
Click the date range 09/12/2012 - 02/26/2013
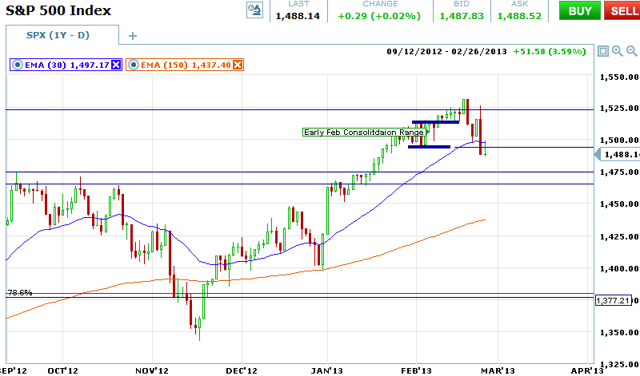(446, 51)
